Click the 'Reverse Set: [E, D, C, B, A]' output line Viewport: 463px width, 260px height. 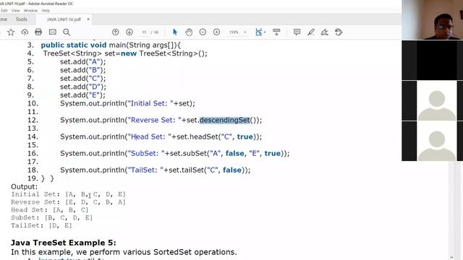coord(68,202)
